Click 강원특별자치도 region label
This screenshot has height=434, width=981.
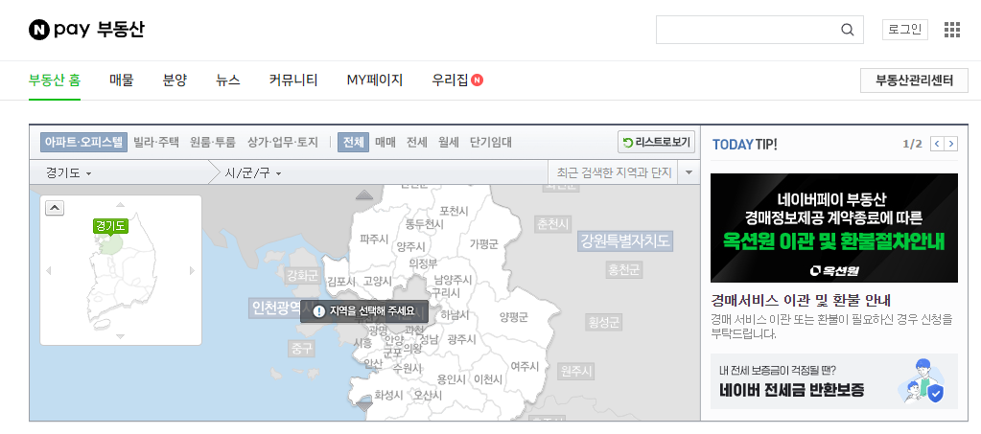tap(625, 240)
